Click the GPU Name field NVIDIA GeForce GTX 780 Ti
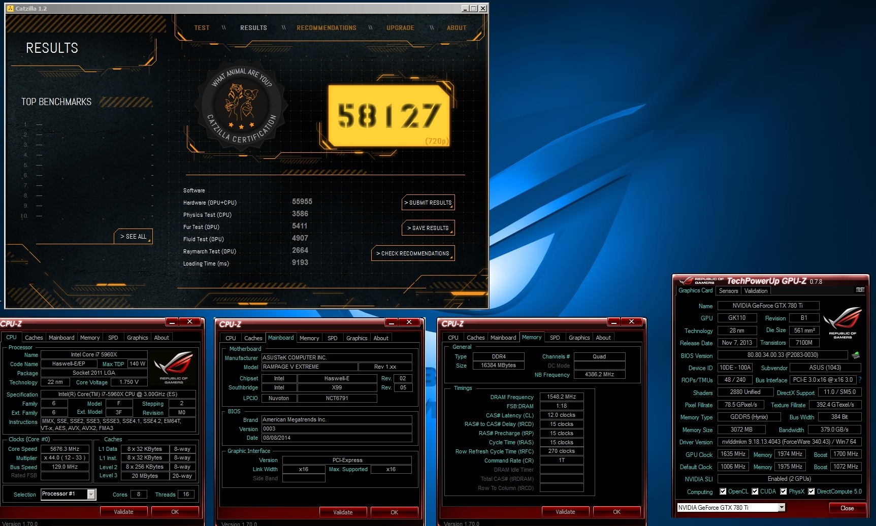Screen dimensions: 876x526 tap(768, 306)
